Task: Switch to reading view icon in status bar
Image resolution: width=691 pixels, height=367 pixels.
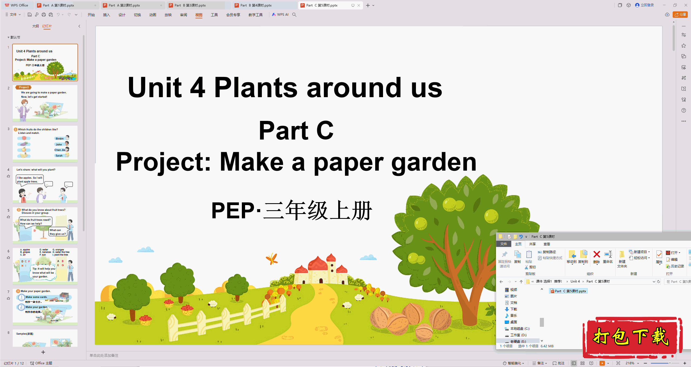Action: pos(591,363)
